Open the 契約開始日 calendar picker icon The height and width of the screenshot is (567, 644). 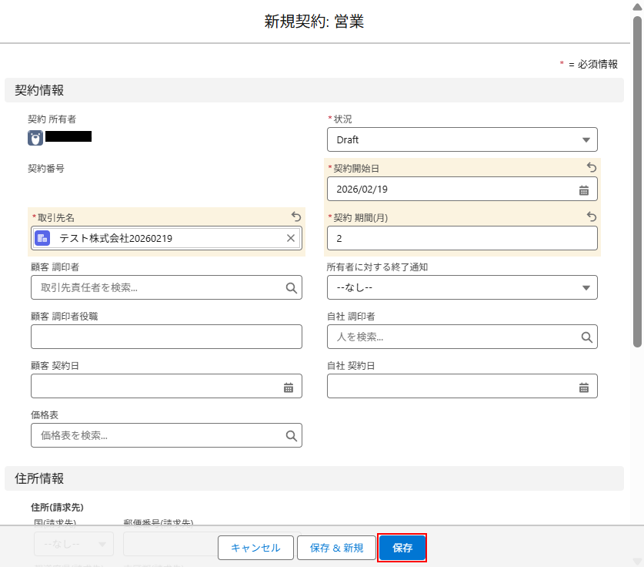coord(583,190)
